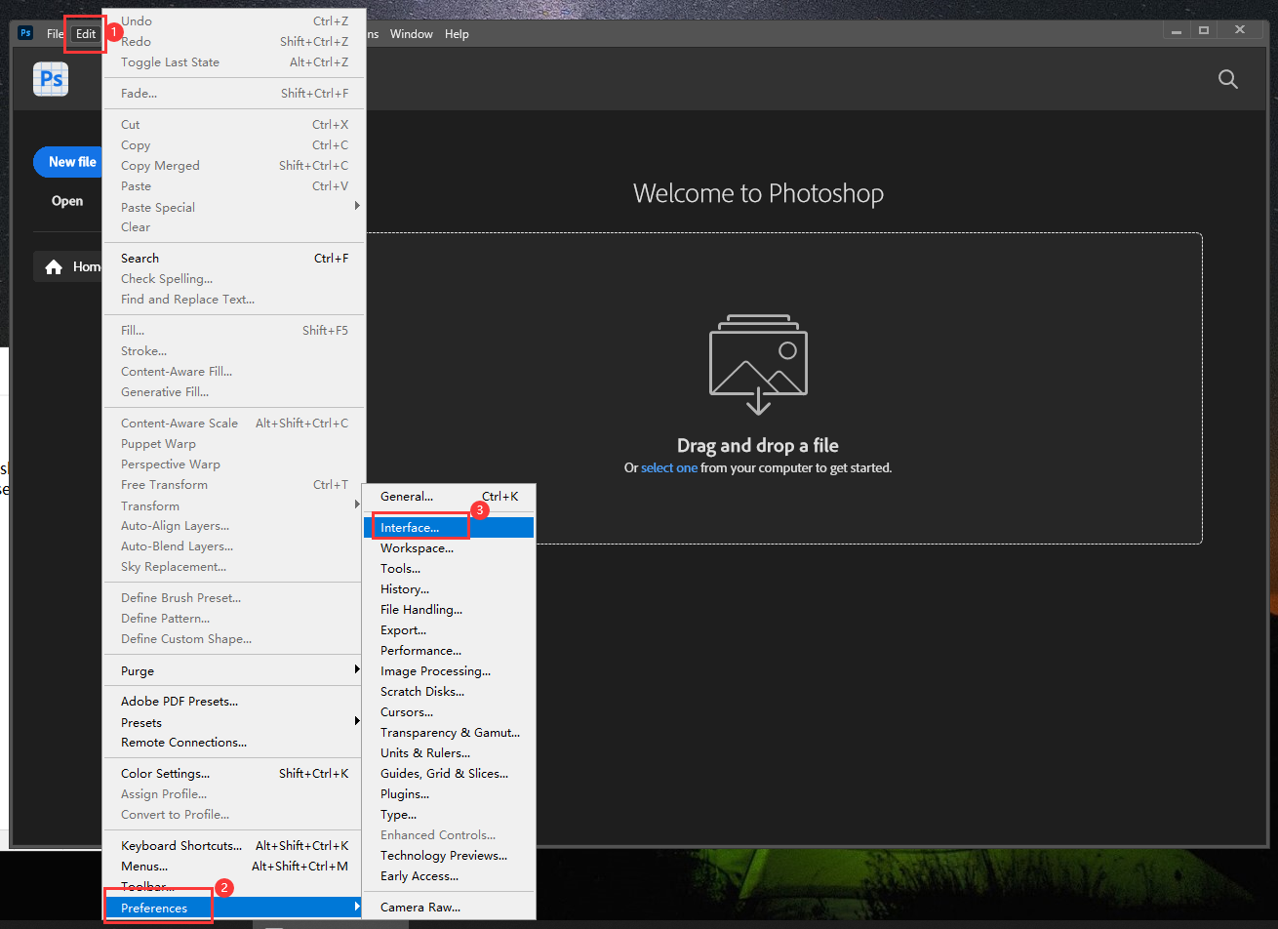Viewport: 1278px width, 929px height.
Task: Click the Home house icon in sidebar
Action: pos(54,267)
